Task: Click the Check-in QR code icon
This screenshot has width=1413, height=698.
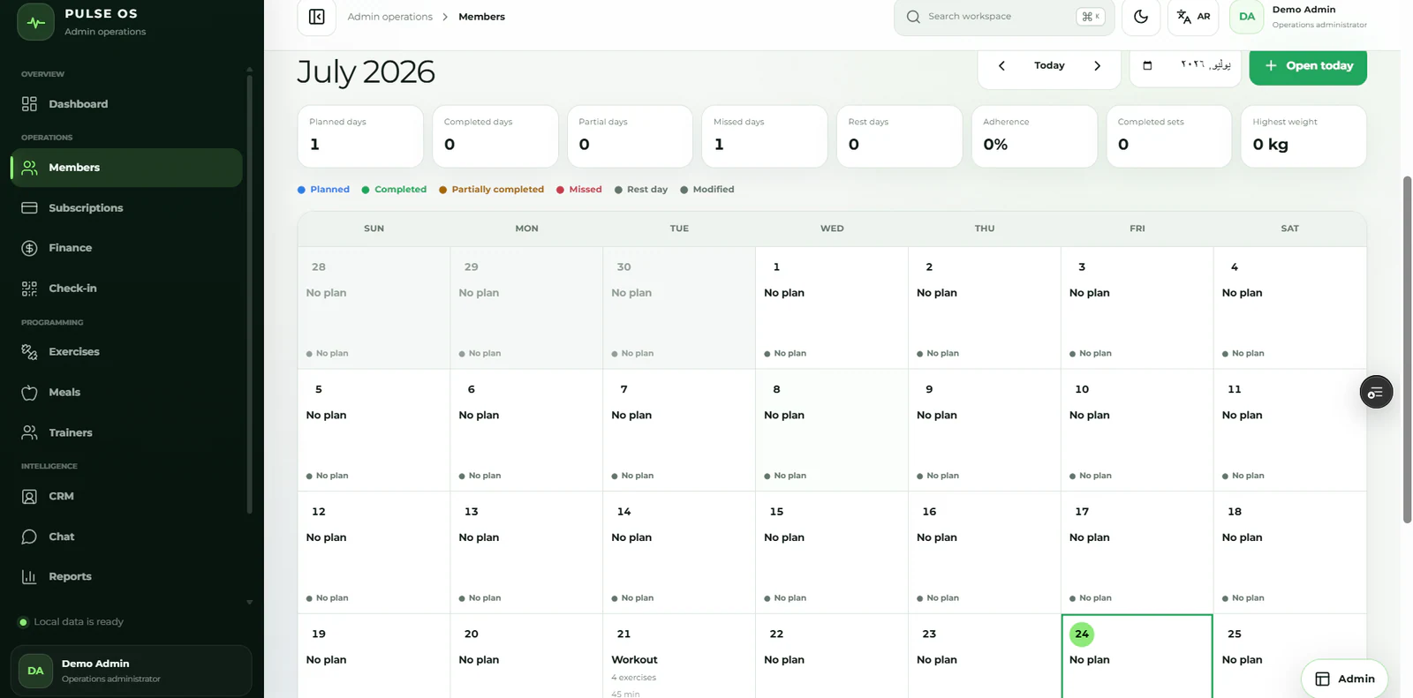Action: [x=29, y=289]
